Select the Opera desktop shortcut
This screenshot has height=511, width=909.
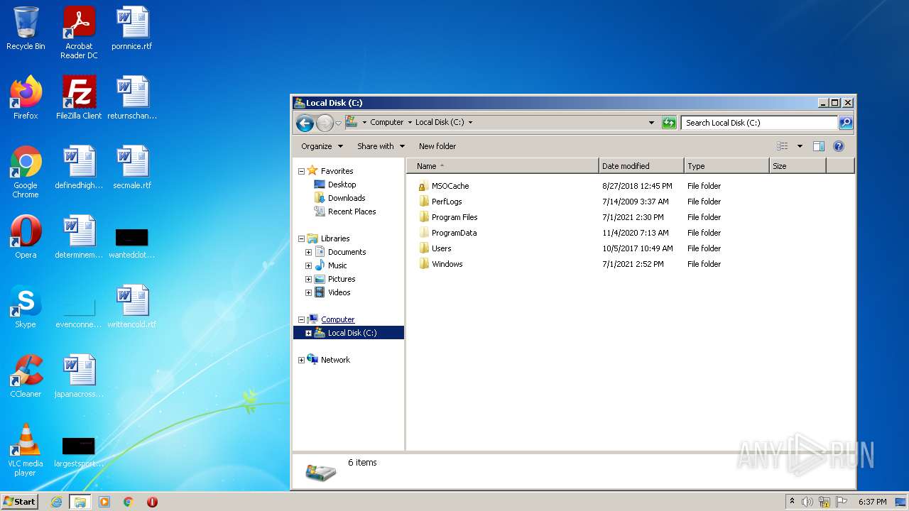point(26,237)
